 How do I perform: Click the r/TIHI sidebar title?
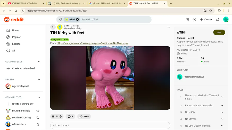point(181,32)
